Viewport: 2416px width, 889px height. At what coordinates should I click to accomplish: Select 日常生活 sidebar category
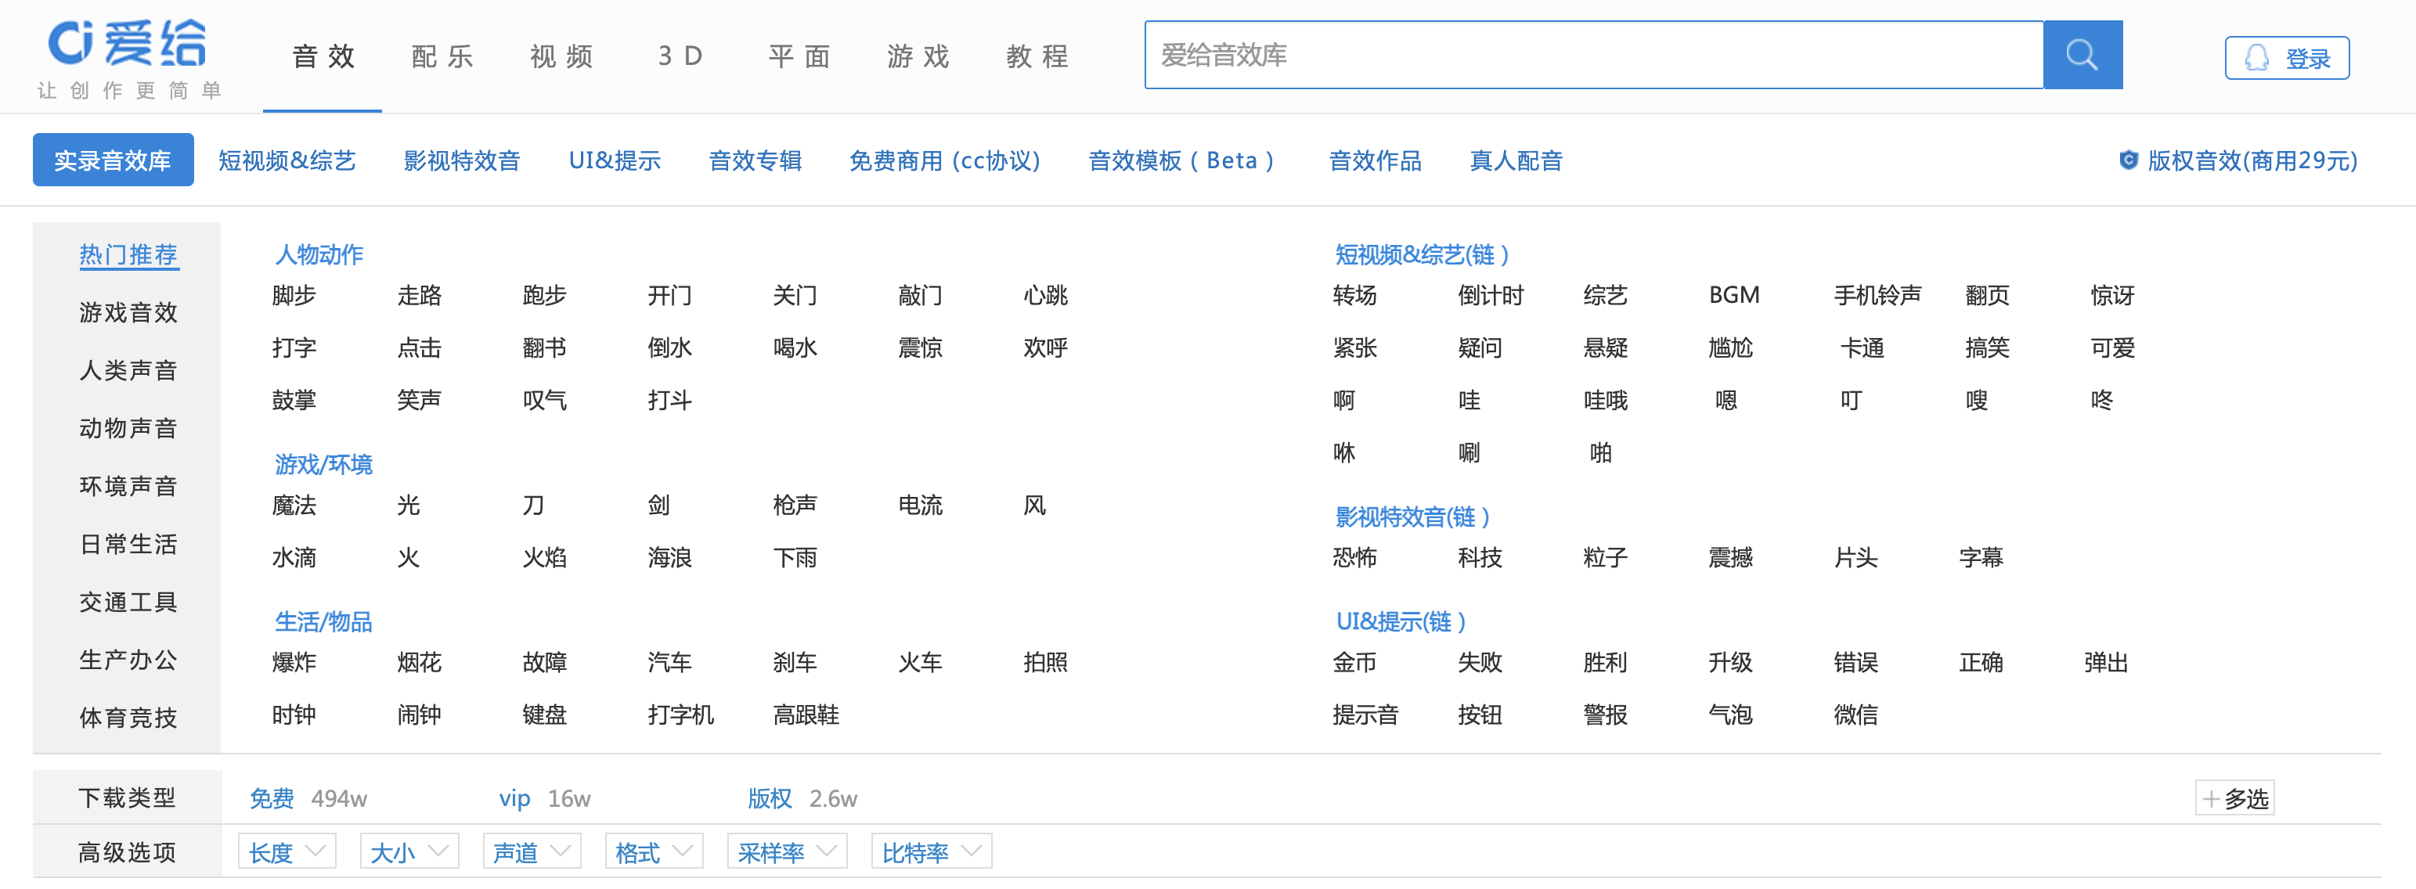(128, 544)
